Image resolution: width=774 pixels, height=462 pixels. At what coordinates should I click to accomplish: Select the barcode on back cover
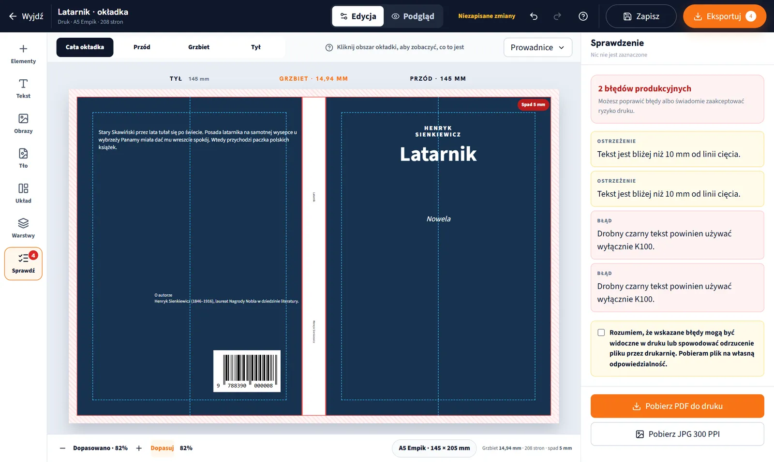[247, 371]
